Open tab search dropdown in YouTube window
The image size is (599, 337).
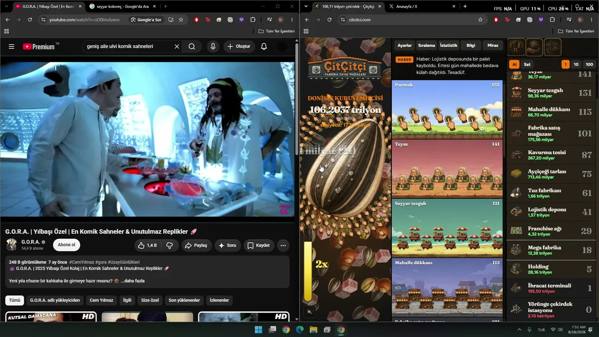point(7,7)
